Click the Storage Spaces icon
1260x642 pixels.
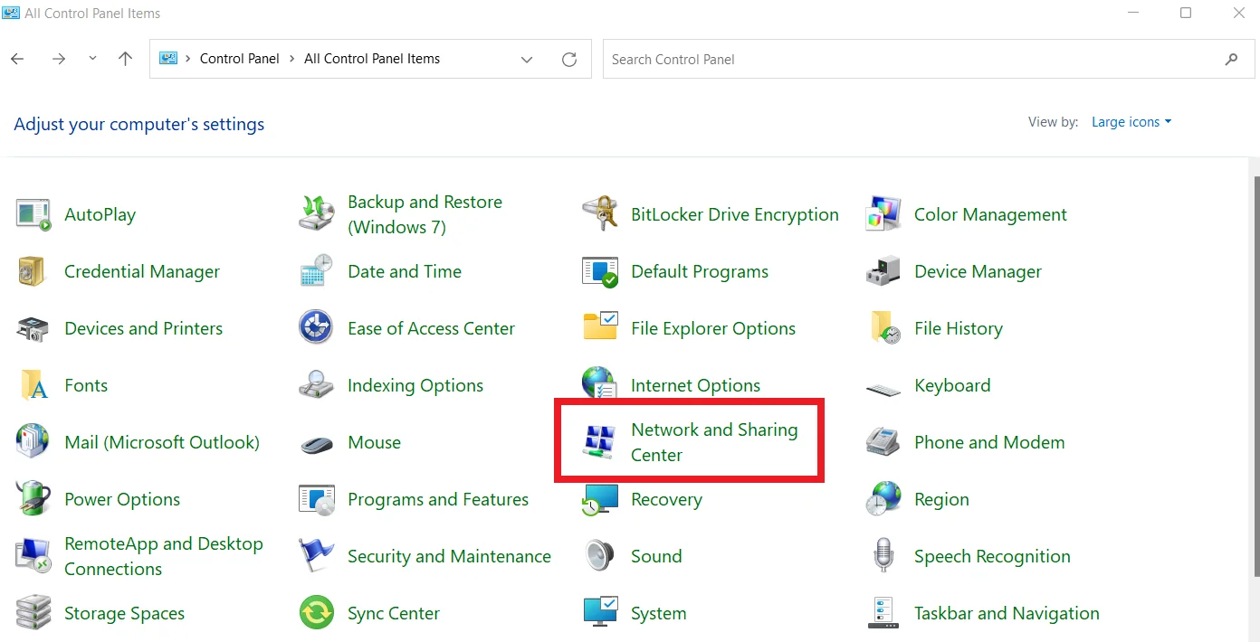point(33,614)
